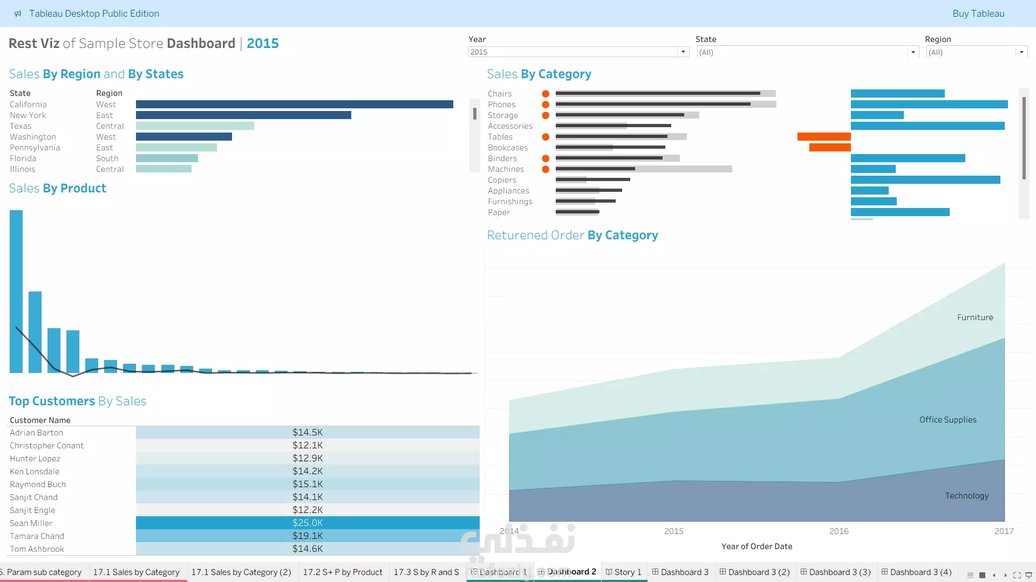Click the Story 1 tab book icon
The image size is (1036, 582).
(x=609, y=572)
